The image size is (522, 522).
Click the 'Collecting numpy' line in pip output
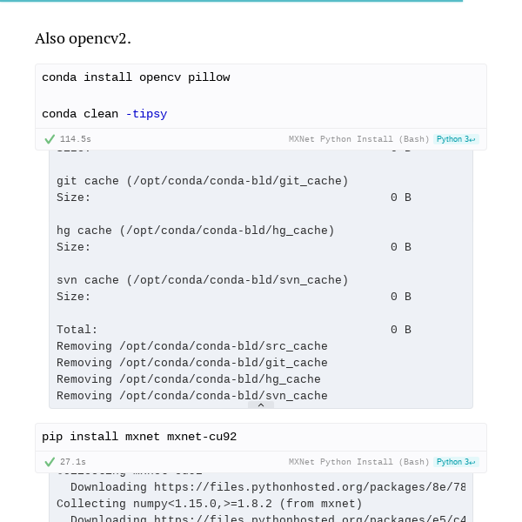click(x=209, y=504)
